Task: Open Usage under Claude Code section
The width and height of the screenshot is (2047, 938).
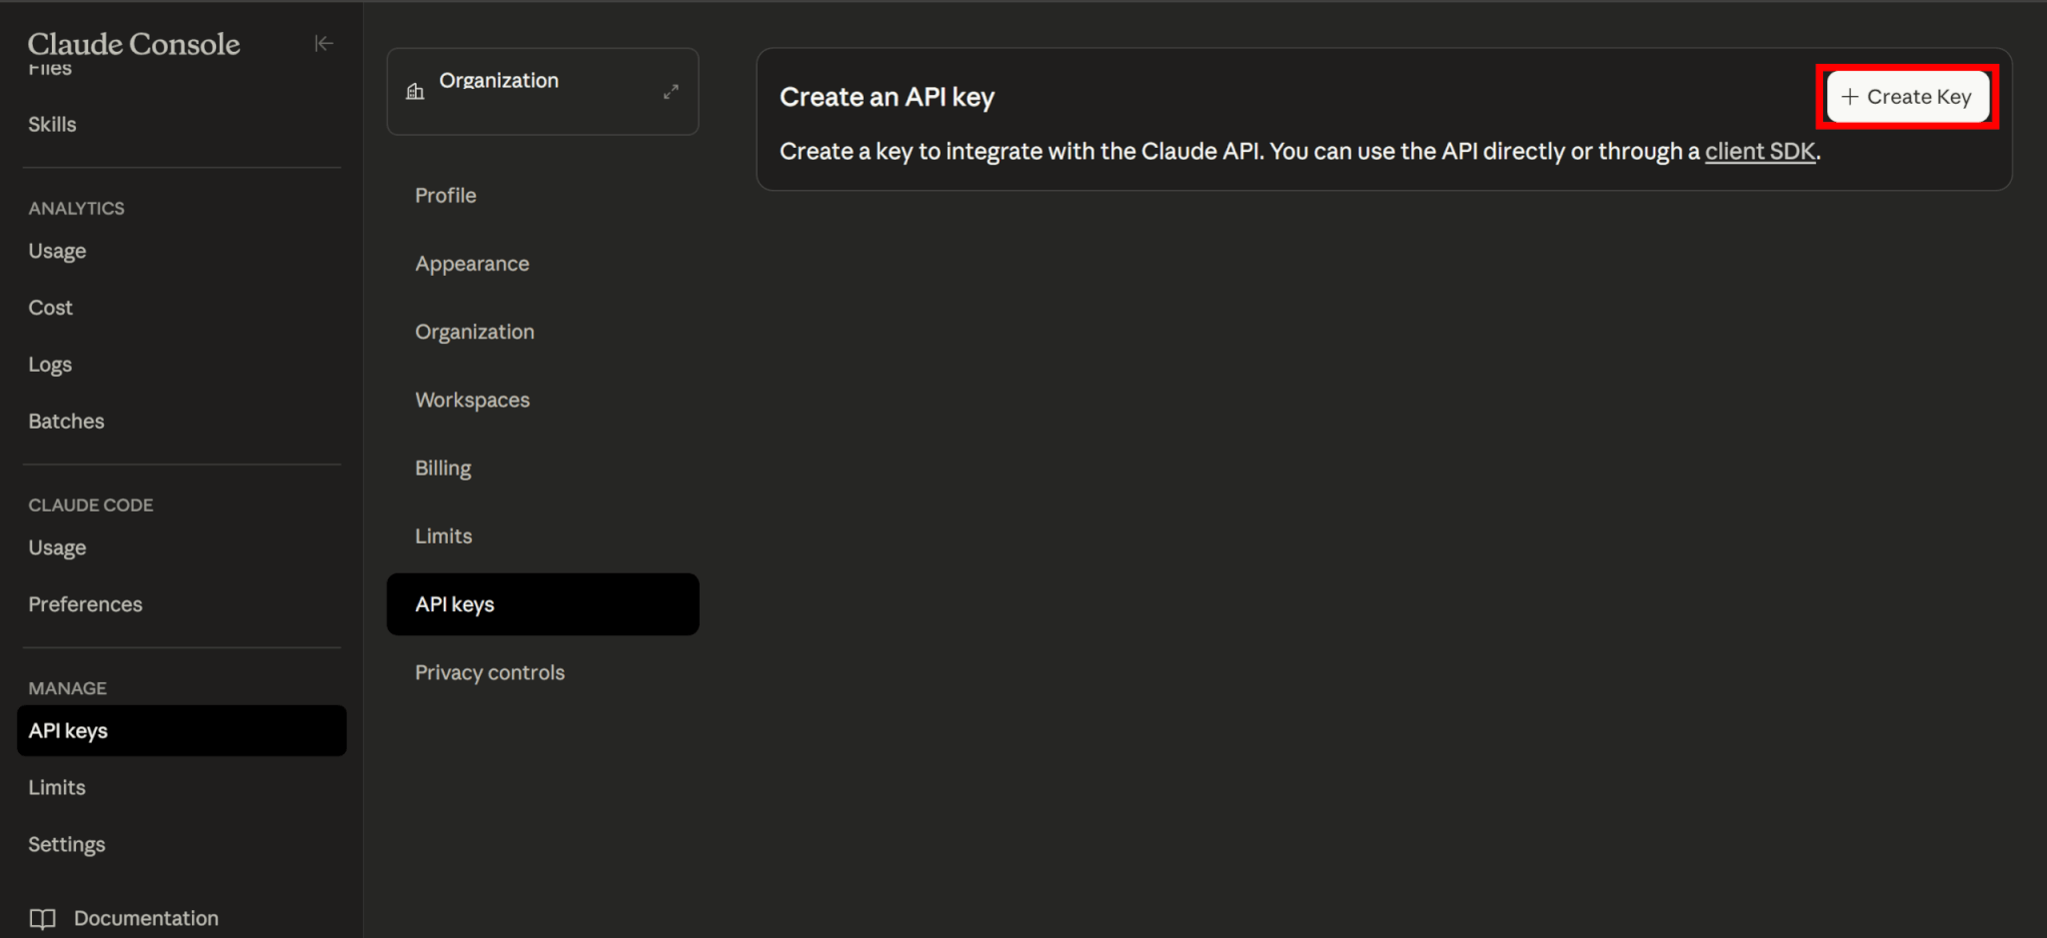Action: click(57, 547)
